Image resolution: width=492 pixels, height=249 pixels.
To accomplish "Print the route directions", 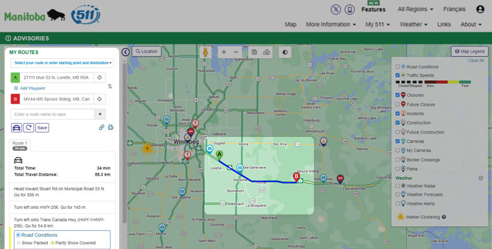I will pyautogui.click(x=110, y=127).
